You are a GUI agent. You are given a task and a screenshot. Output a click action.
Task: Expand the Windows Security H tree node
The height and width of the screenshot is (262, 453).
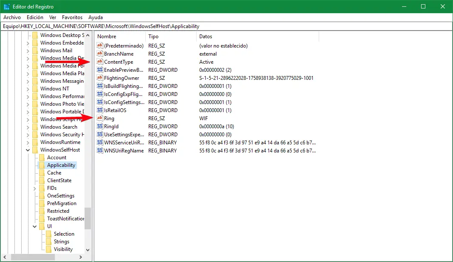[28, 135]
